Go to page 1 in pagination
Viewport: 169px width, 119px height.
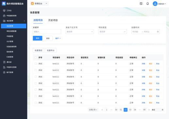(x=107, y=110)
